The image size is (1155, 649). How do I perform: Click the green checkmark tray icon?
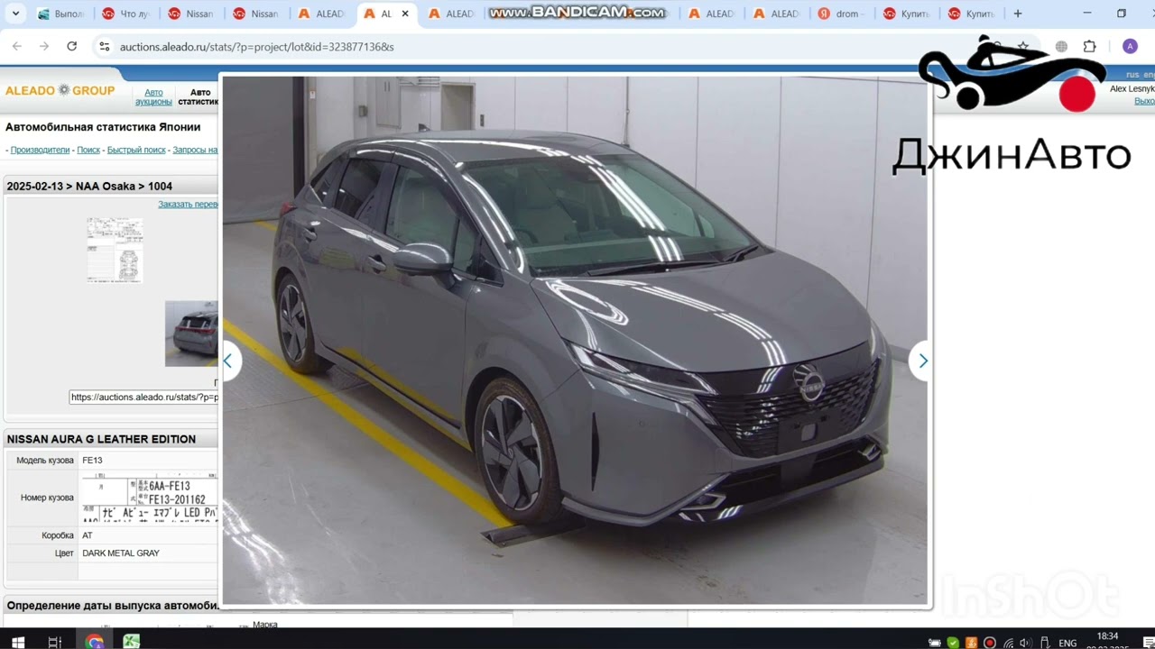(x=953, y=643)
